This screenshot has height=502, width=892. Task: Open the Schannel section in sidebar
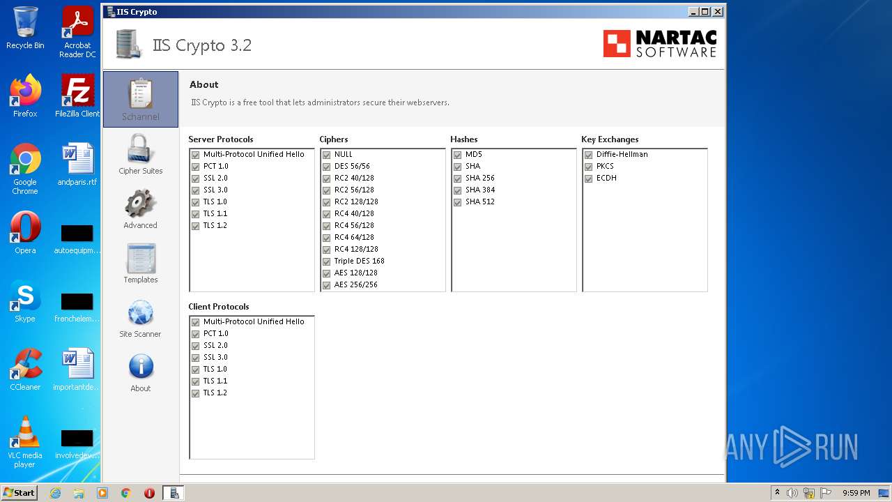click(140, 99)
